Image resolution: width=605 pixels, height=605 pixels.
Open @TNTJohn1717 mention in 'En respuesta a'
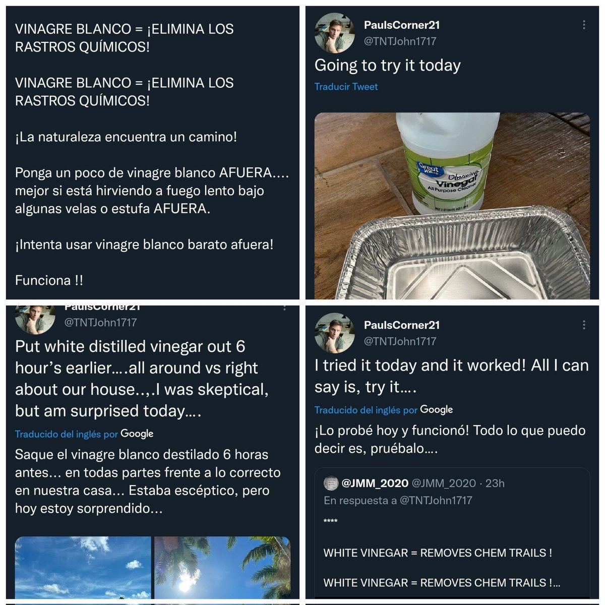436,501
